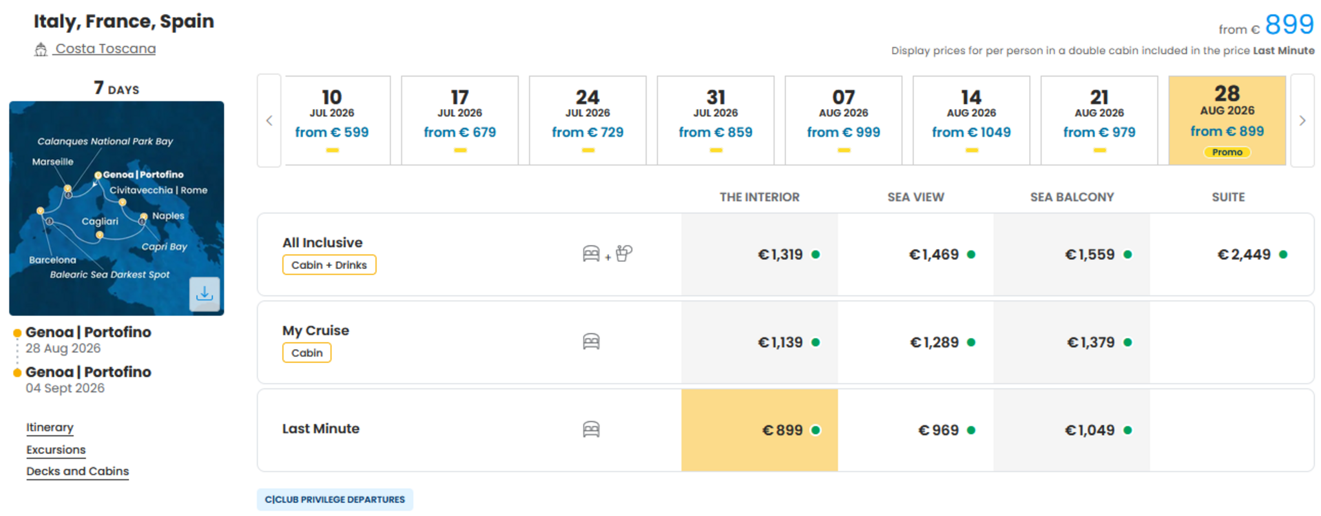Click Genoa | Portofino departing 28 Aug 2026
Viewport: 1321px width, 516px height.
pos(88,332)
